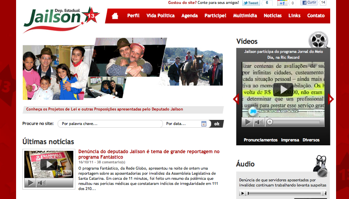
Task: Open the Links menu item
Action: coord(294,16)
